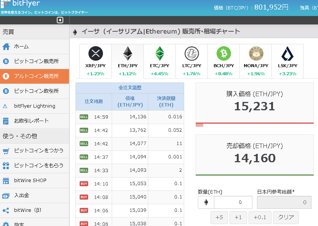Screen dimensions: 318x226
Task: Click the 入出金 cash icon
Action: point(6,196)
